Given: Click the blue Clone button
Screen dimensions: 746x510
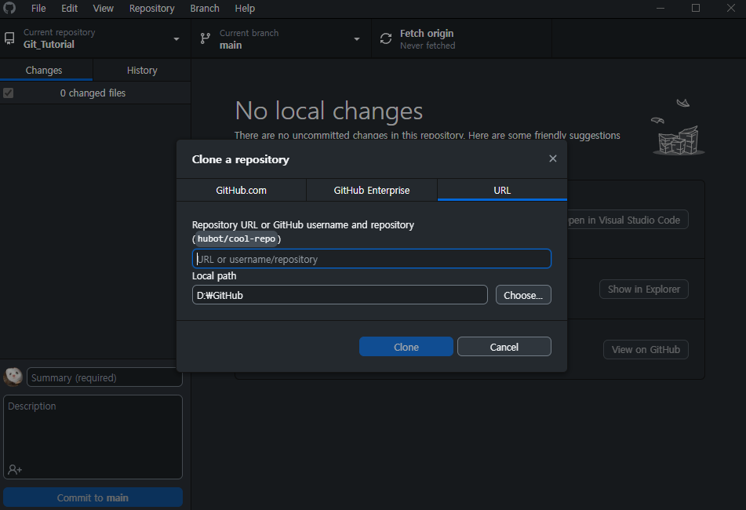Looking at the screenshot, I should click(406, 346).
